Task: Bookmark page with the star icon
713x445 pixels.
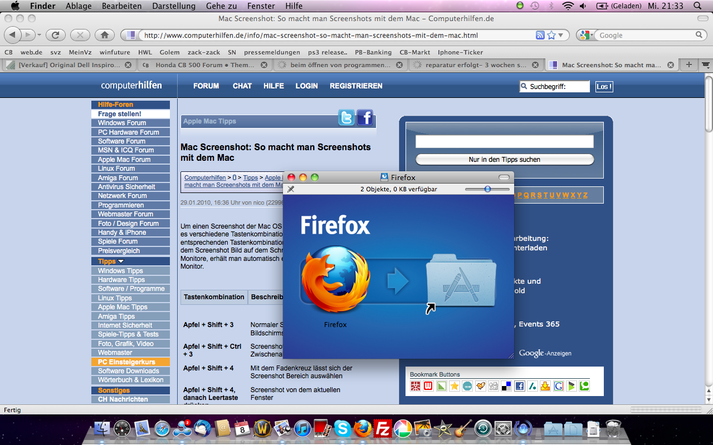Action: 551,35
